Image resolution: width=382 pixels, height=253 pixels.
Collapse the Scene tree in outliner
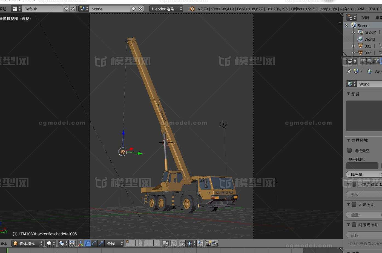[x=347, y=25]
